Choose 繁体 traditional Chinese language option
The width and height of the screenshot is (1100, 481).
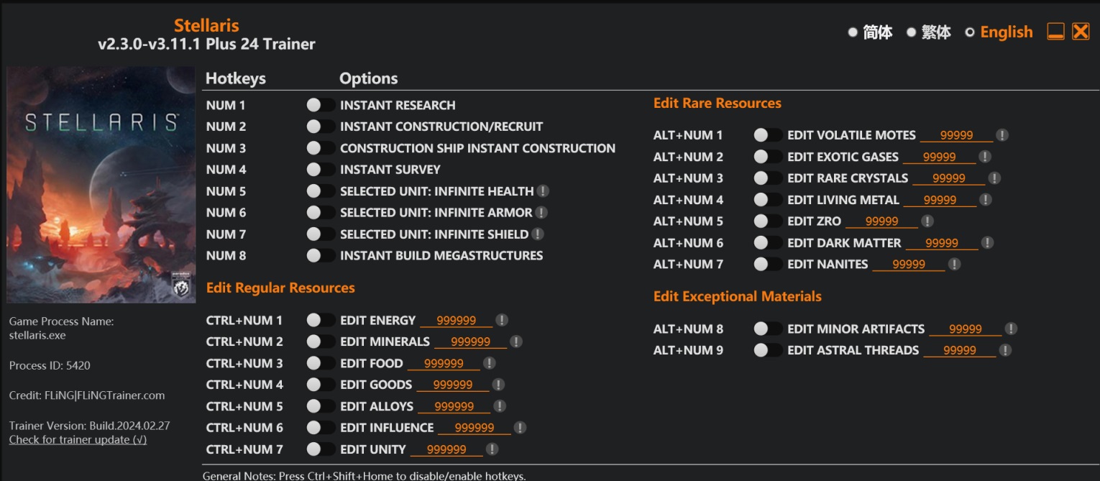(x=911, y=32)
